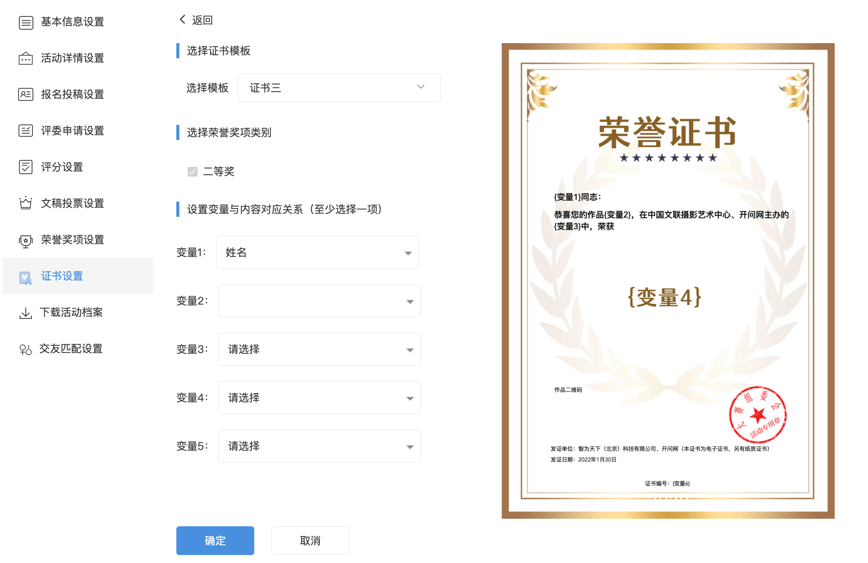Click the back arrow next to 返回
868x563 pixels.
pos(183,20)
